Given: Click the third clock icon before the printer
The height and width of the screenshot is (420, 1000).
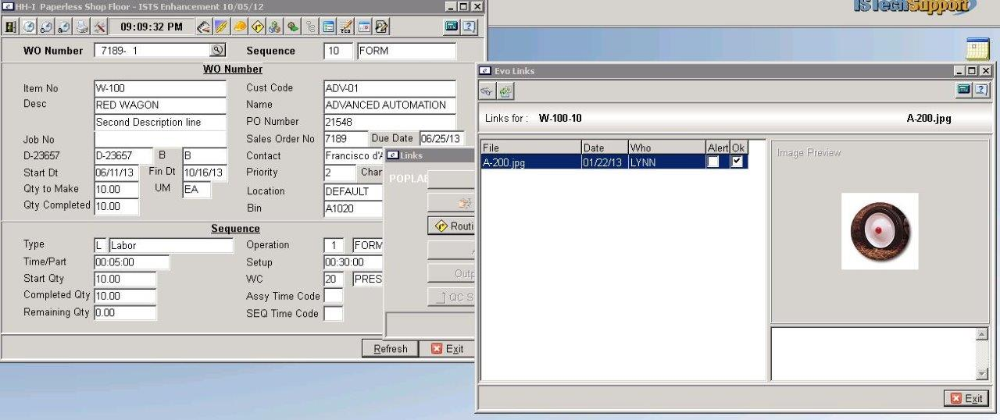Looking at the screenshot, I should [64, 27].
